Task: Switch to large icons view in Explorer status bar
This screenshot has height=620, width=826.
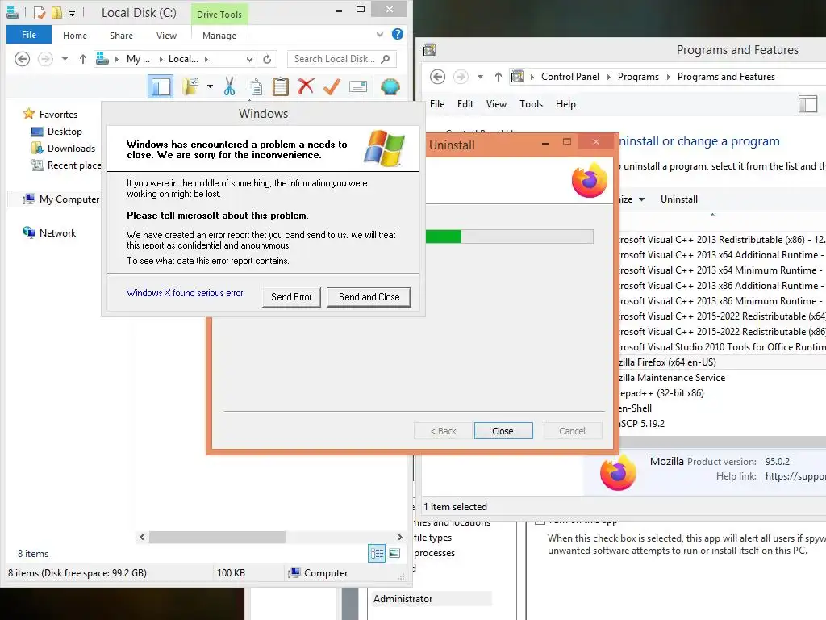Action: click(x=394, y=554)
